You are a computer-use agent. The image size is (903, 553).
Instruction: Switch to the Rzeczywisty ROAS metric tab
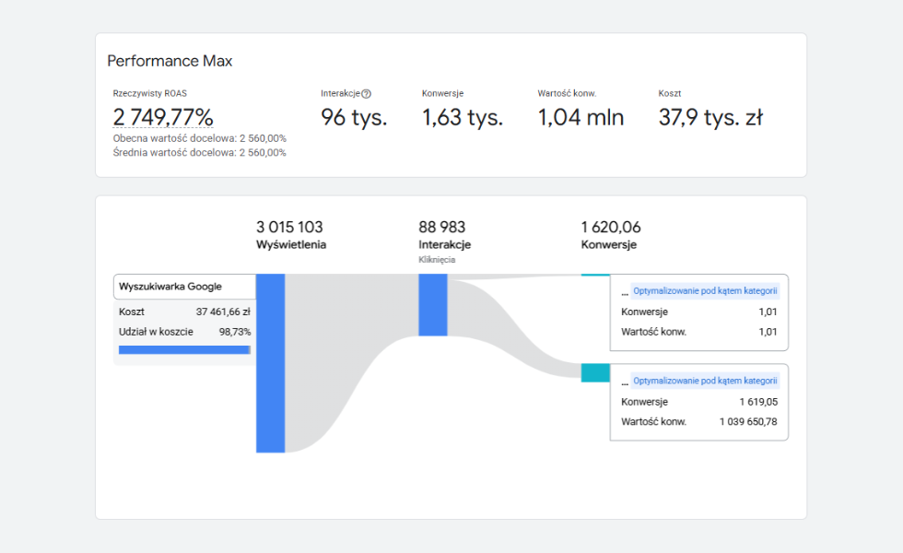coord(164,109)
